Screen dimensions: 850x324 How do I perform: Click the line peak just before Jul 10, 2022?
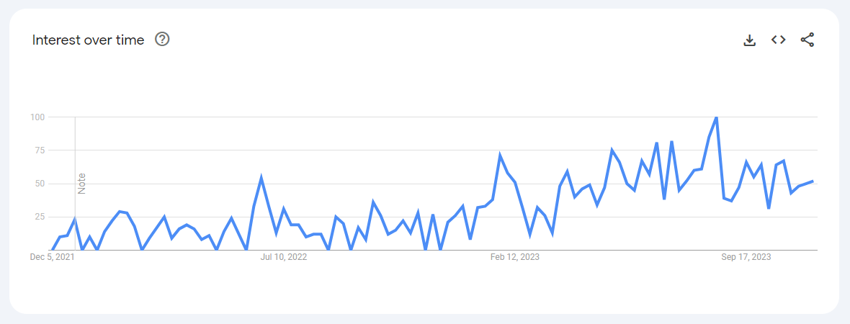pyautogui.click(x=261, y=177)
